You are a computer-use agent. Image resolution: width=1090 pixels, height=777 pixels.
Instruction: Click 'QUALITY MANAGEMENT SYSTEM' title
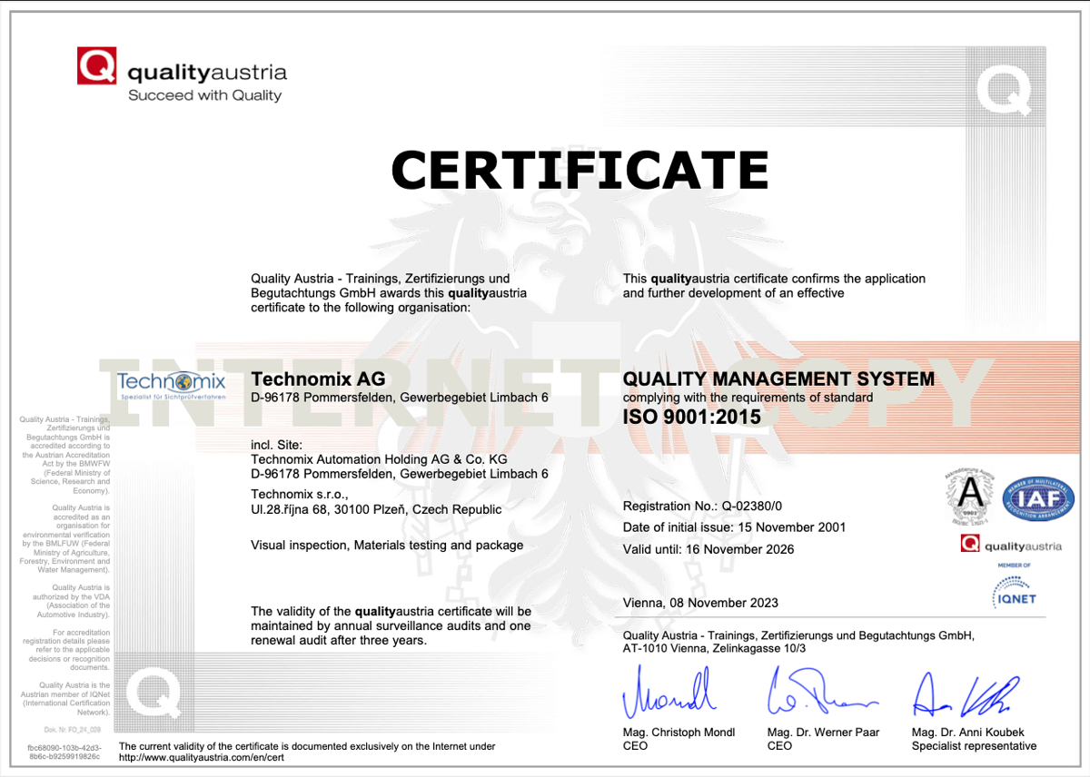(x=778, y=379)
